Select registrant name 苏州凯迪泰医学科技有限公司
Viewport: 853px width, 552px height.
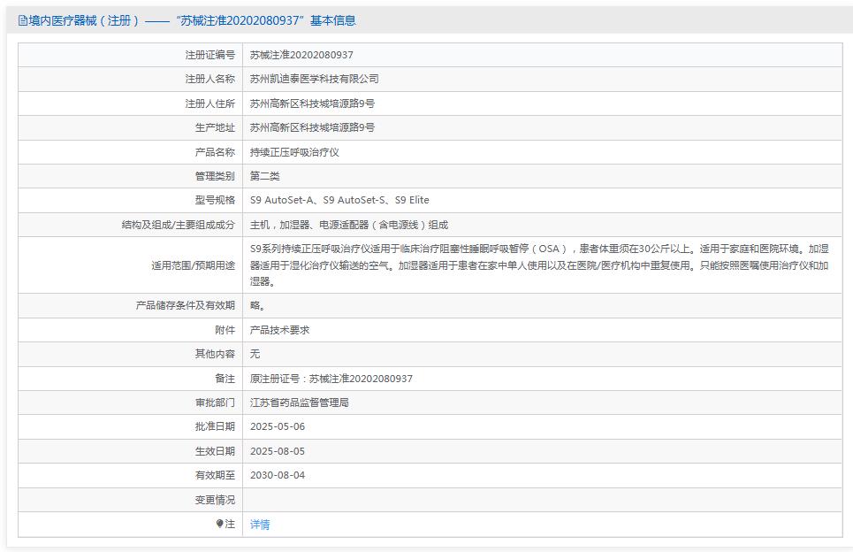coord(315,79)
